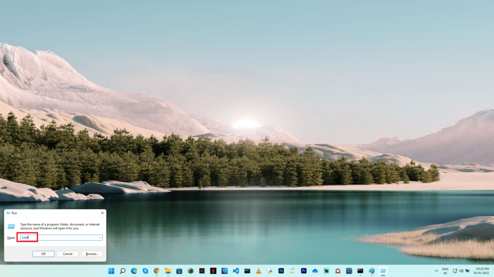Open Adobe Premiere Pro from taskbar
The height and width of the screenshot is (277, 494).
304,271
